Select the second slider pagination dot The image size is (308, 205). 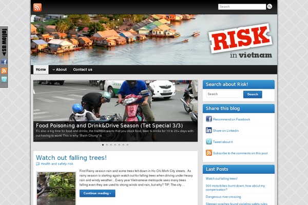tap(107, 145)
